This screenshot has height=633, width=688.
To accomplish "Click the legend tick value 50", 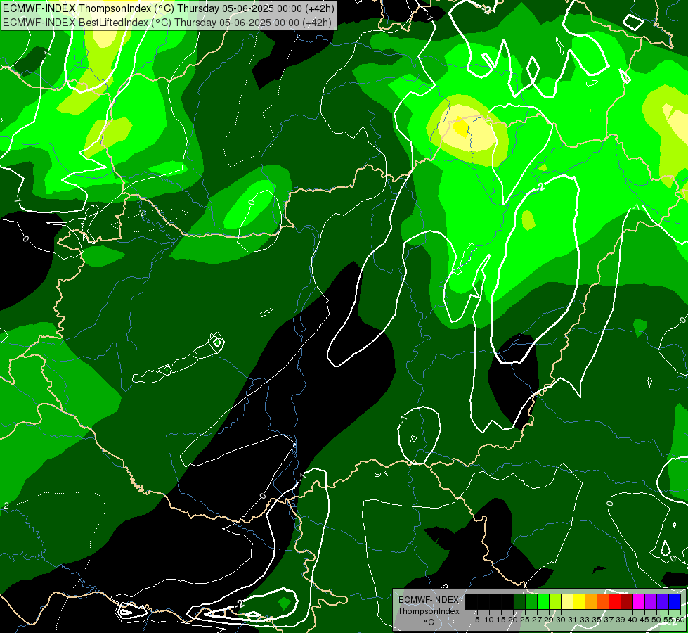I will (x=656, y=620).
